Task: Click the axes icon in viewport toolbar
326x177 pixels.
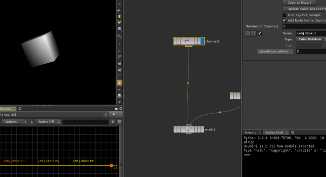Action: click(119, 90)
